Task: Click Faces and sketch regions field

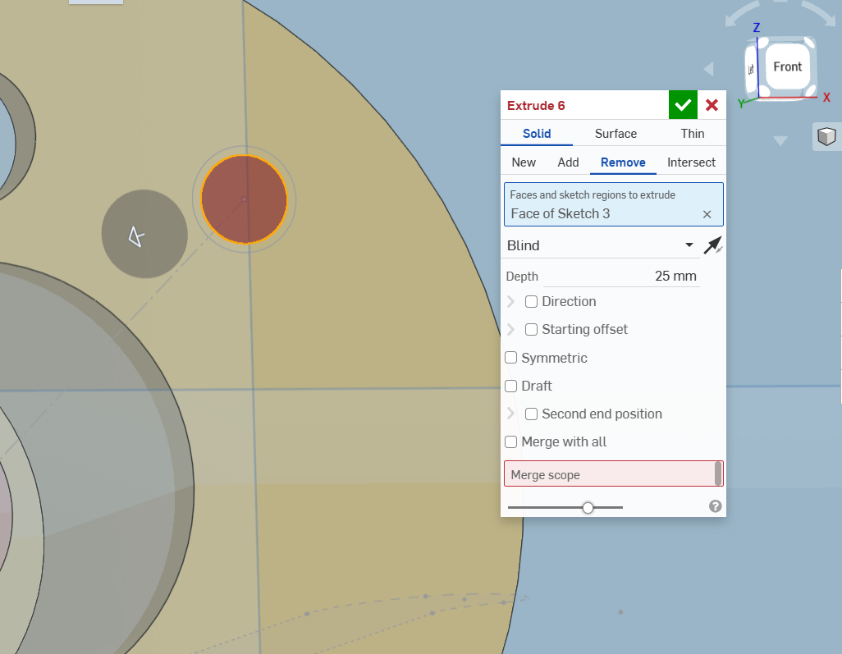Action: (613, 204)
